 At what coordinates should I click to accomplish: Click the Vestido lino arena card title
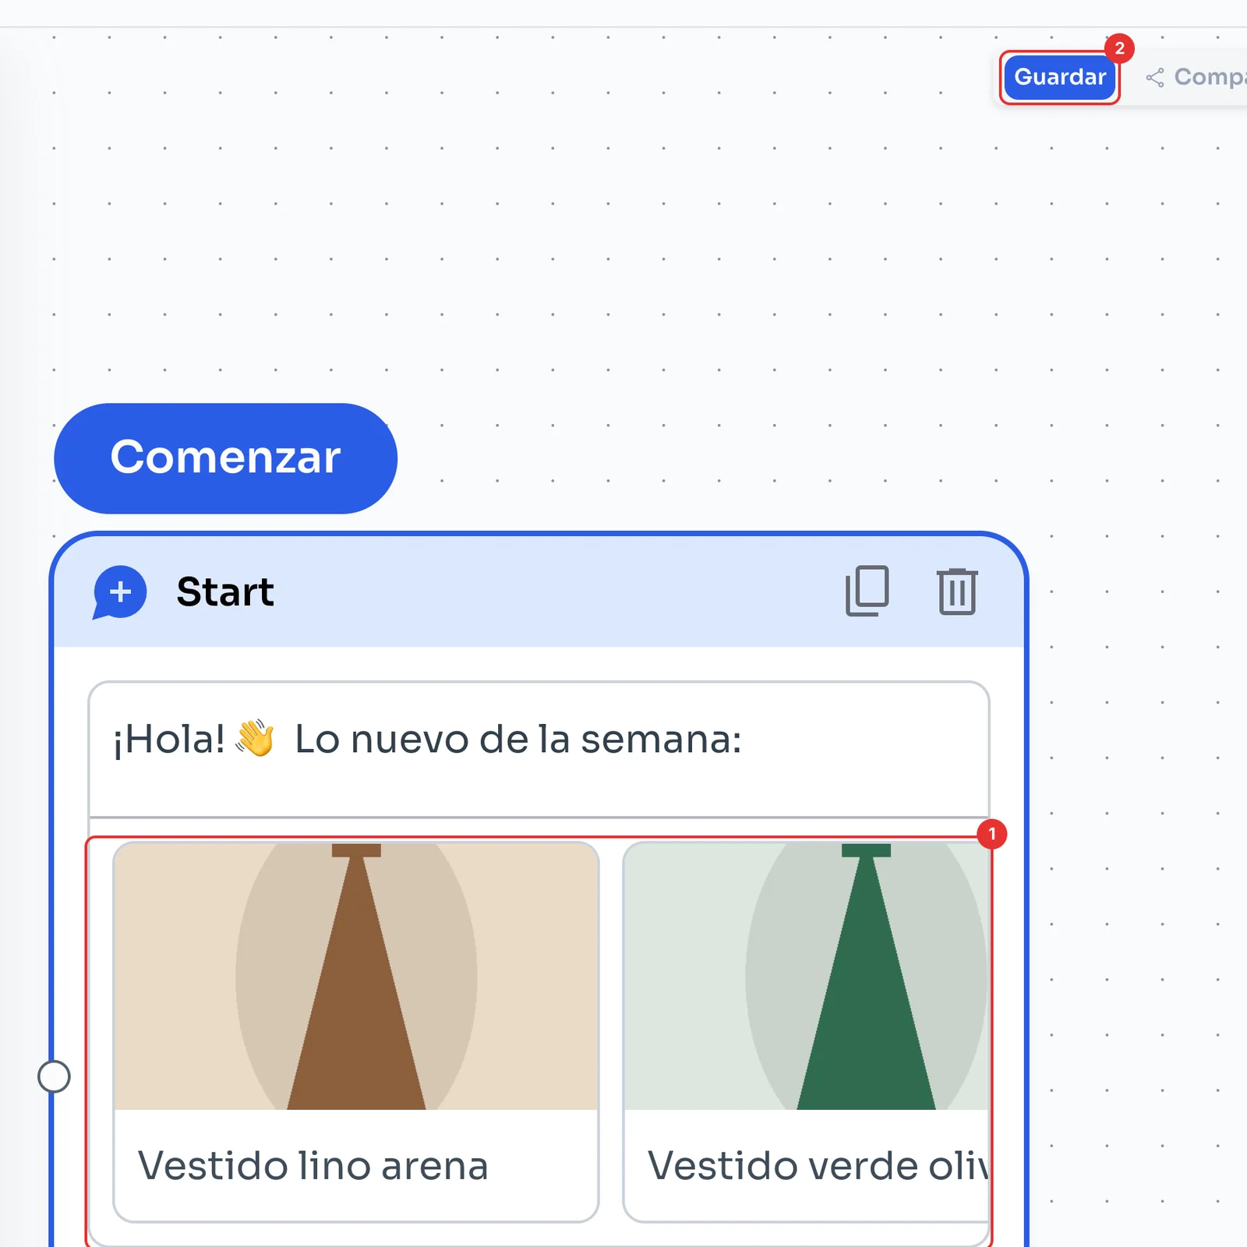[x=313, y=1166]
